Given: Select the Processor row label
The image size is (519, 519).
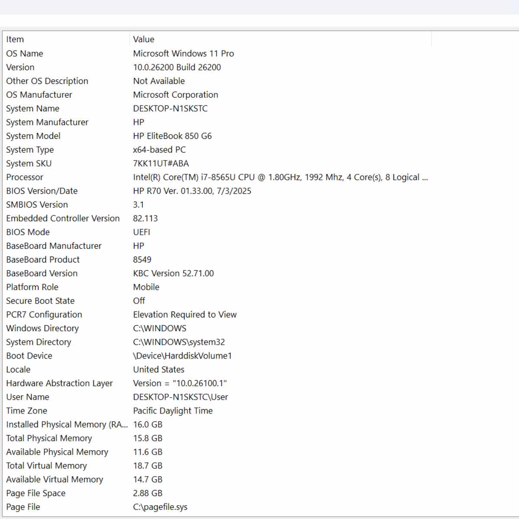Looking at the screenshot, I should 25,177.
